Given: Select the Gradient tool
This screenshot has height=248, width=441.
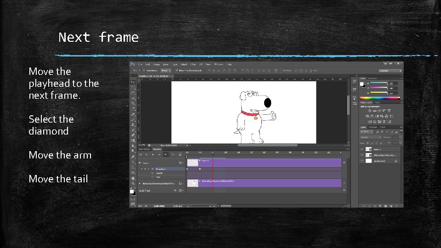Looking at the screenshot, I should (133, 141).
